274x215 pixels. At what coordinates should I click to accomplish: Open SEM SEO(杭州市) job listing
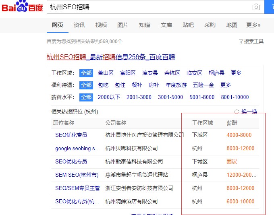click(x=77, y=175)
